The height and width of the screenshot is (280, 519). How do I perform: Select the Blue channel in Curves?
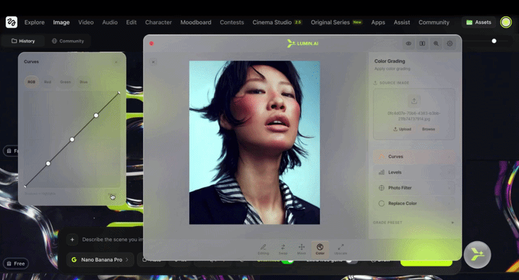(84, 82)
